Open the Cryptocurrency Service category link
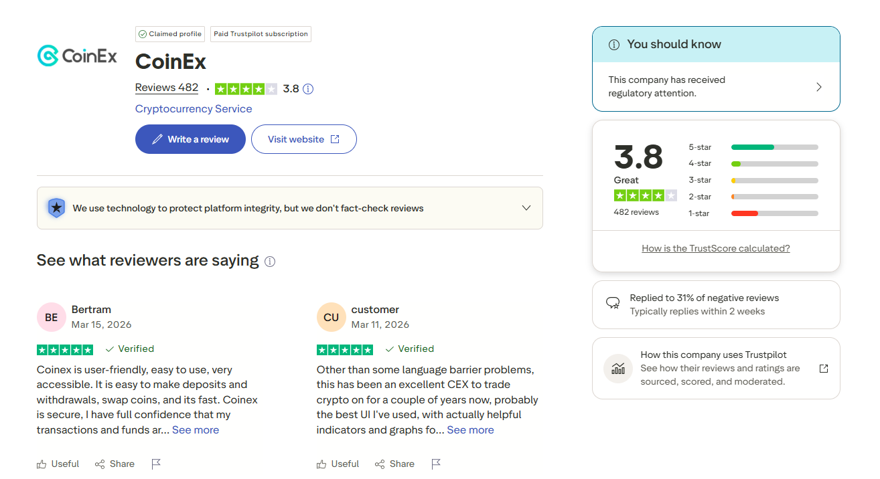 click(x=194, y=108)
